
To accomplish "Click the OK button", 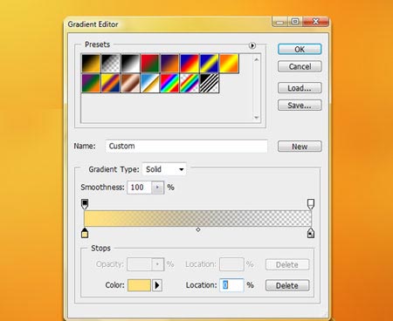I will click(300, 49).
